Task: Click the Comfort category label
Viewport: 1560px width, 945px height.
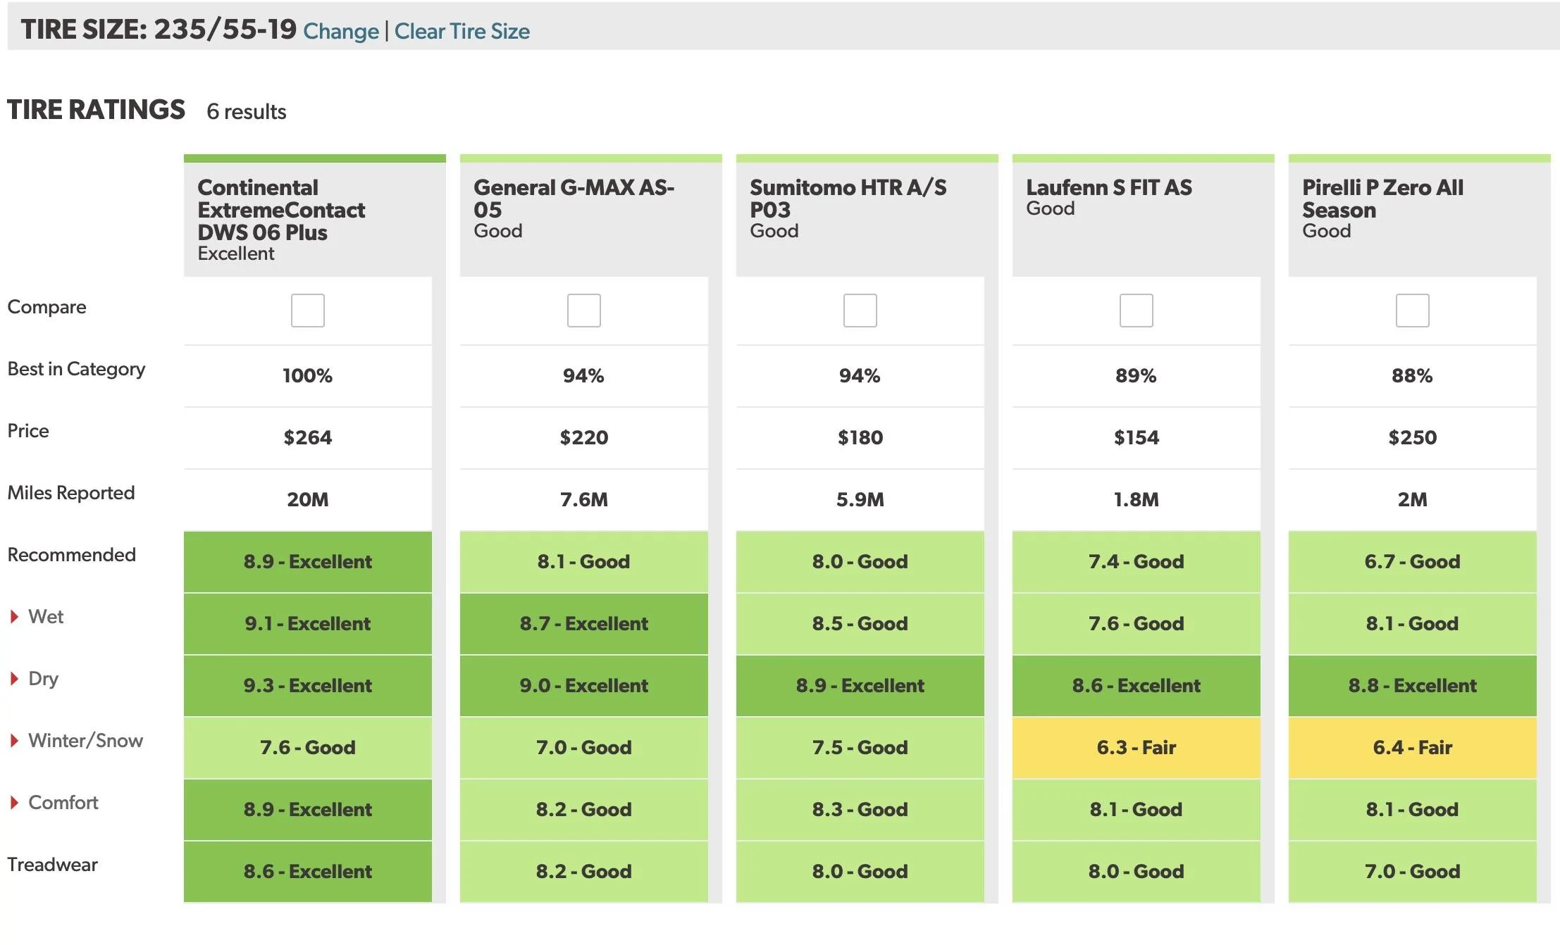Action: click(x=63, y=803)
